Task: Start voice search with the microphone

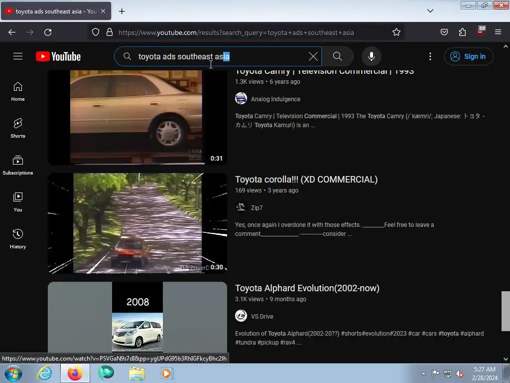Action: tap(372, 56)
